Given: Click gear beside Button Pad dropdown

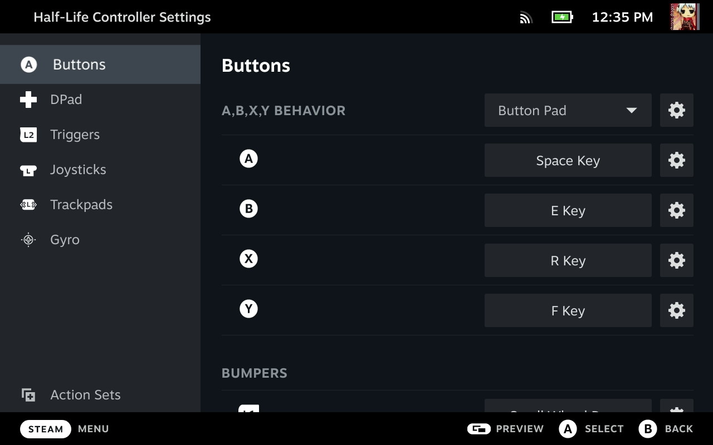Looking at the screenshot, I should [676, 110].
